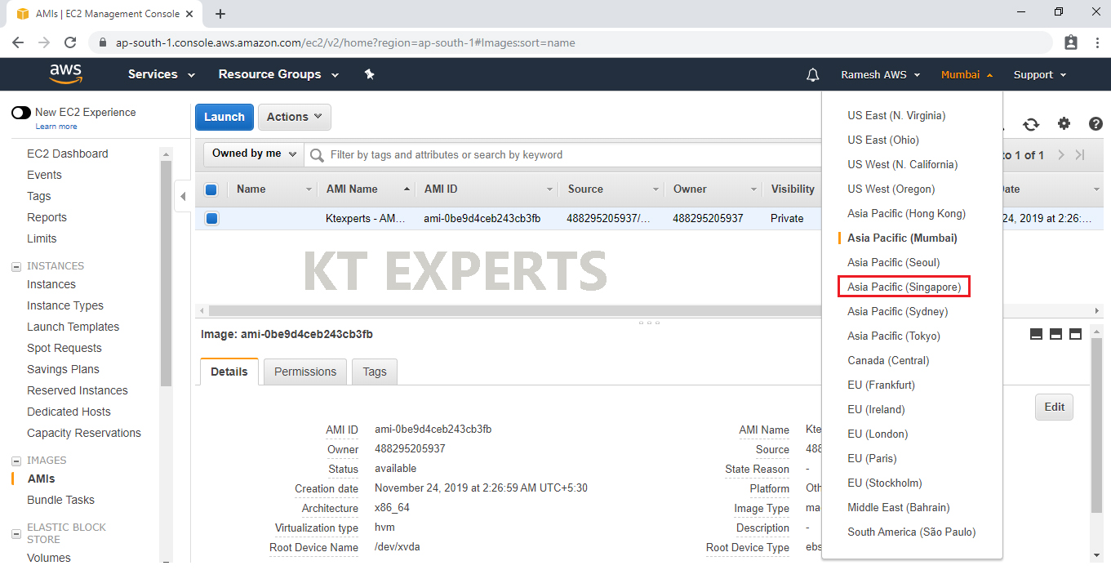Click the refresh icon in AMI toolbar
1111x570 pixels.
tap(1031, 124)
